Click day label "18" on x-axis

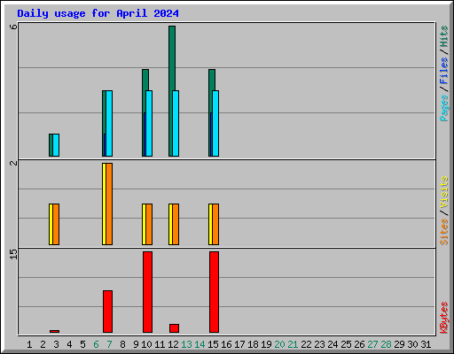pos(253,344)
